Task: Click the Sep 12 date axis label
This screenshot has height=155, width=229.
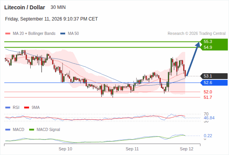Action: tap(187, 149)
